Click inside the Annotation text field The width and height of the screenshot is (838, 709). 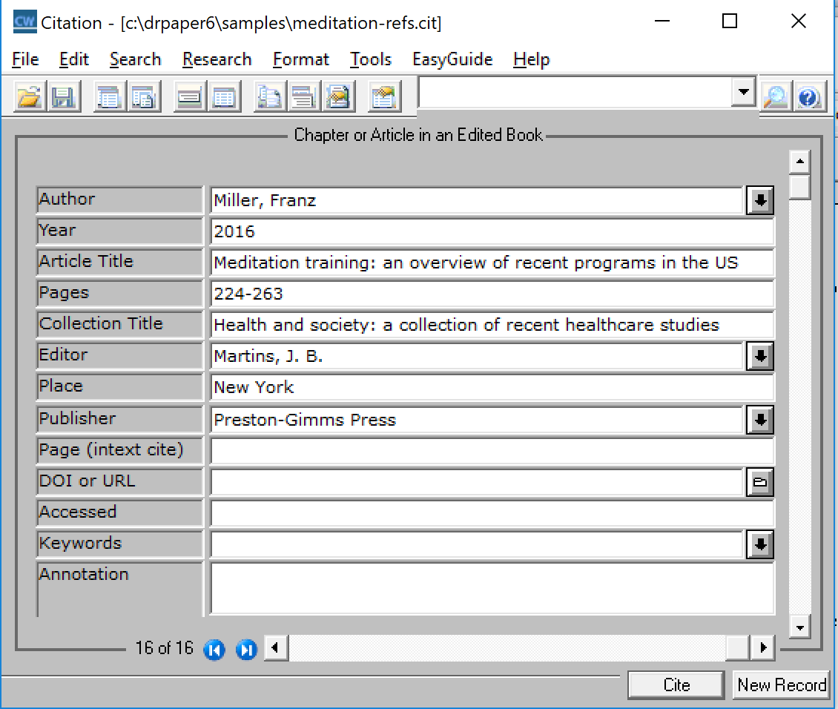click(x=492, y=588)
